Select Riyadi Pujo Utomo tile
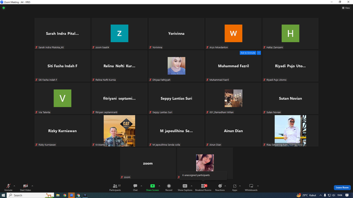The width and height of the screenshot is (353, 198). coord(291,66)
